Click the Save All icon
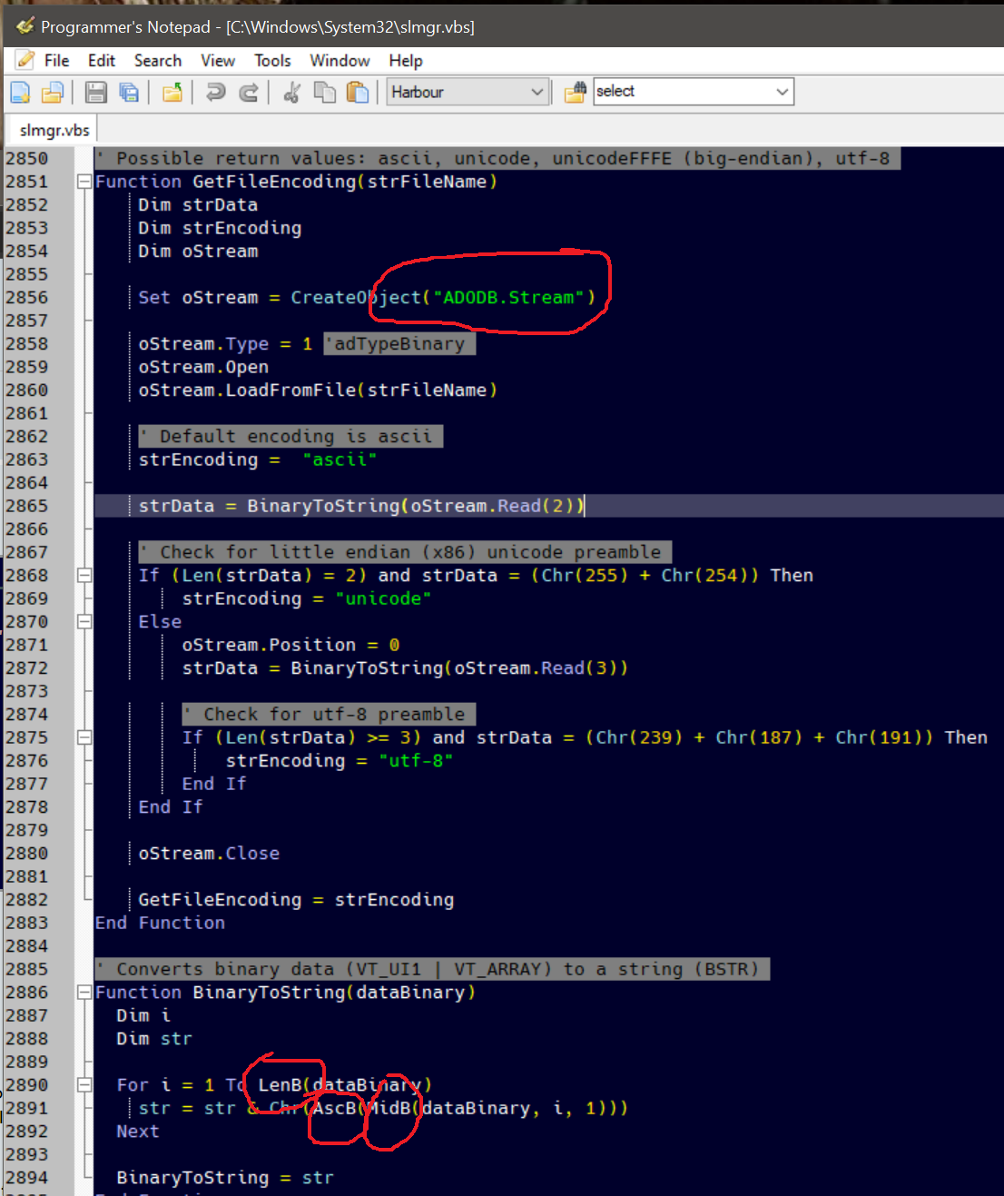The image size is (1004, 1196). (129, 92)
